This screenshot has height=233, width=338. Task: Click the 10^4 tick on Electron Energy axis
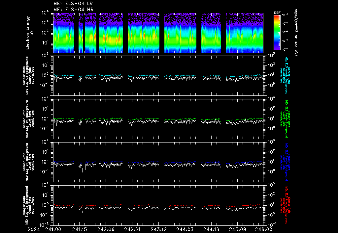pos(46,12)
